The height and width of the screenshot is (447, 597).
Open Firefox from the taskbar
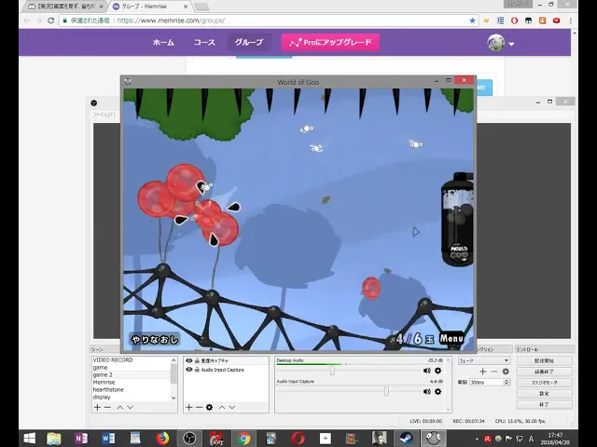(x=162, y=439)
